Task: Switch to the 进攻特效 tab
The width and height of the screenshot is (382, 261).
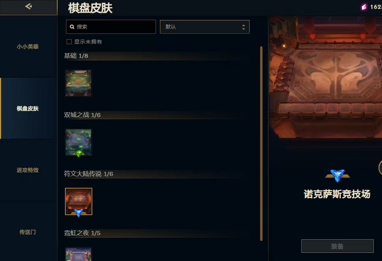Action: [28, 170]
